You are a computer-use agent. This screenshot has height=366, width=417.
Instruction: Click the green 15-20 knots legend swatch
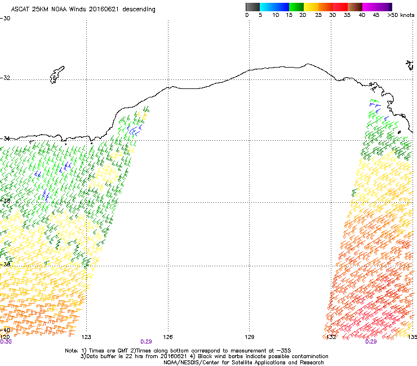click(296, 7)
